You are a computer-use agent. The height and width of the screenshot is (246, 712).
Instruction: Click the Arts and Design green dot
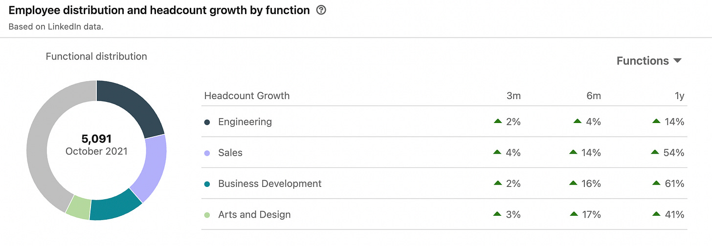[x=207, y=215]
